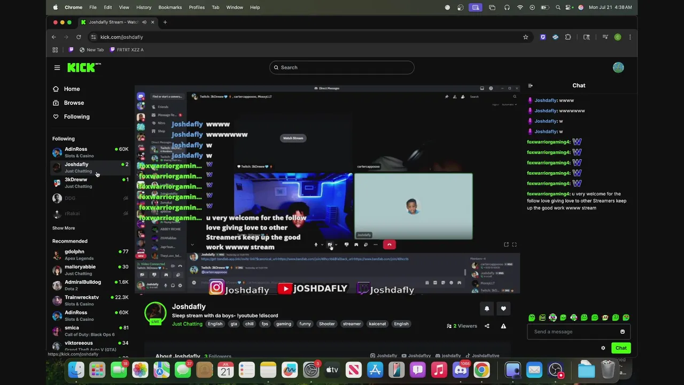The image size is (684, 385).
Task: Open Chrome media control icon
Action: tap(605, 37)
